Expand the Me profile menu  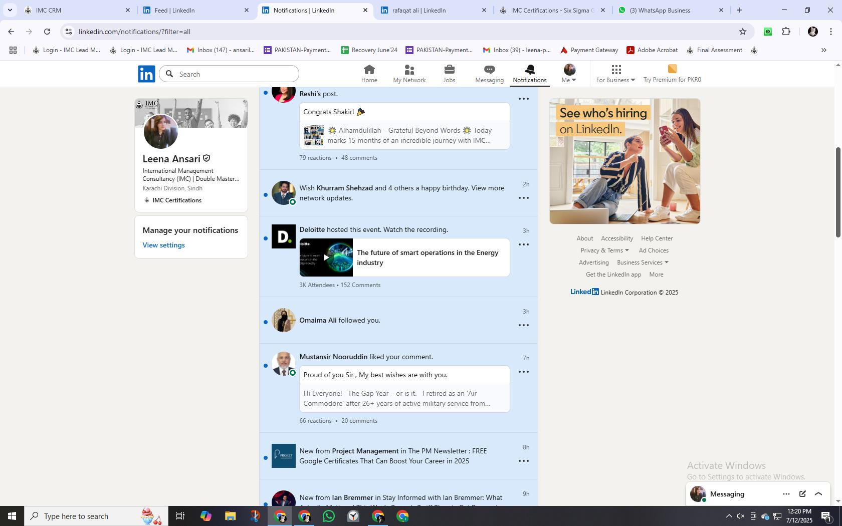(569, 74)
